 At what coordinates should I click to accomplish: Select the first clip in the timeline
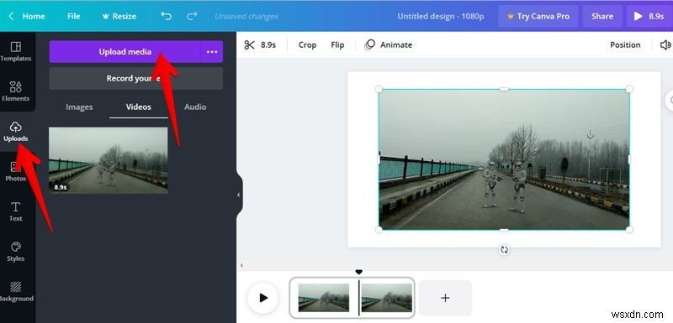(x=324, y=297)
